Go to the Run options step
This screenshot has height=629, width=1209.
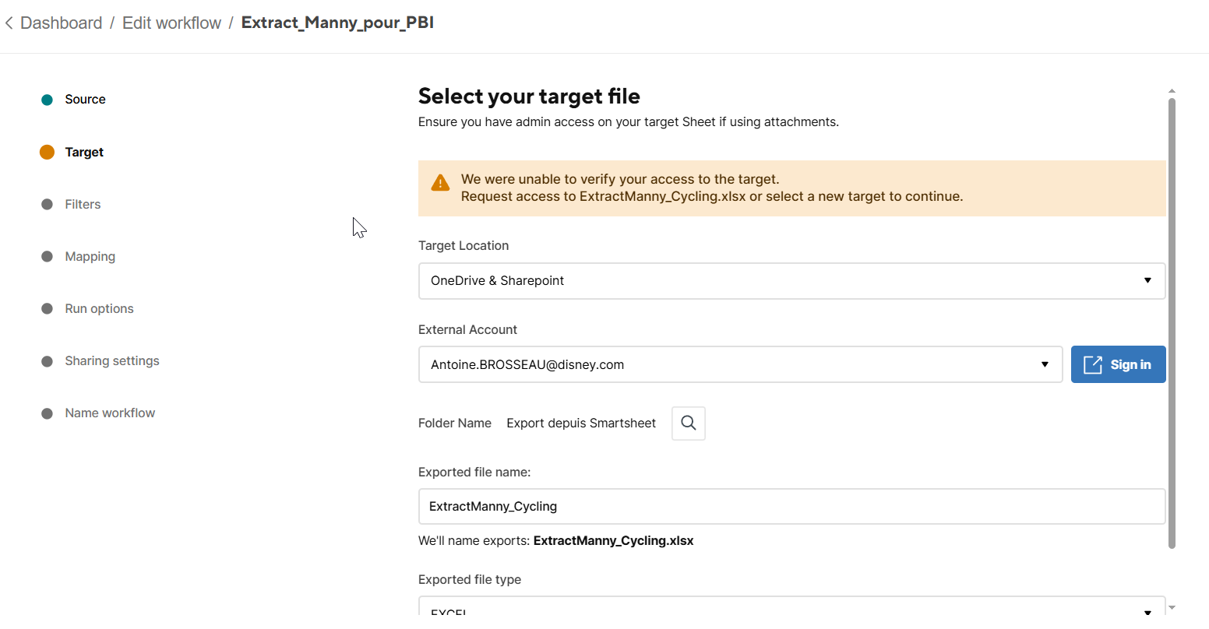click(x=99, y=308)
